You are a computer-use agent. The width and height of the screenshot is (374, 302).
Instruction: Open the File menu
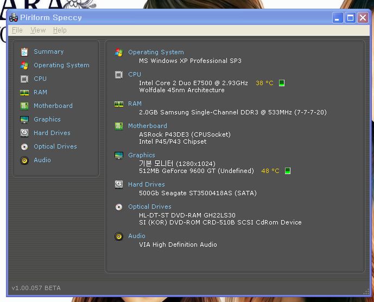click(17, 30)
